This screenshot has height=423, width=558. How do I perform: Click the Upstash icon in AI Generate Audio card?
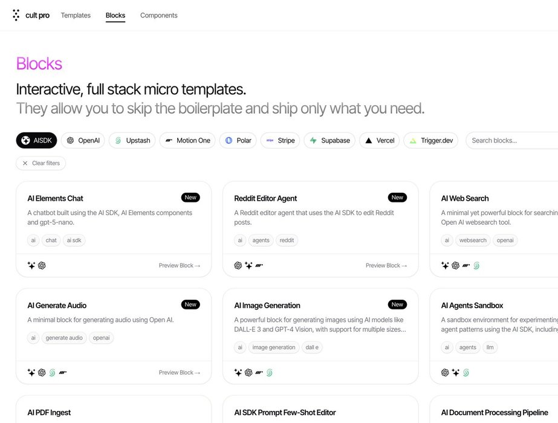(52, 373)
